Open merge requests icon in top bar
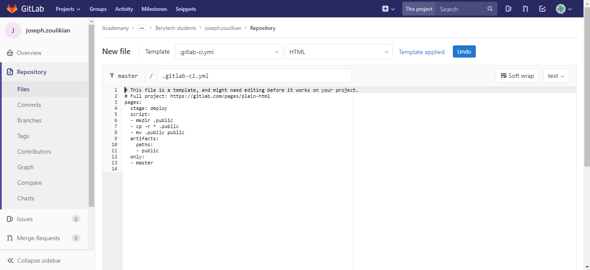This screenshot has height=270, width=590. [526, 9]
